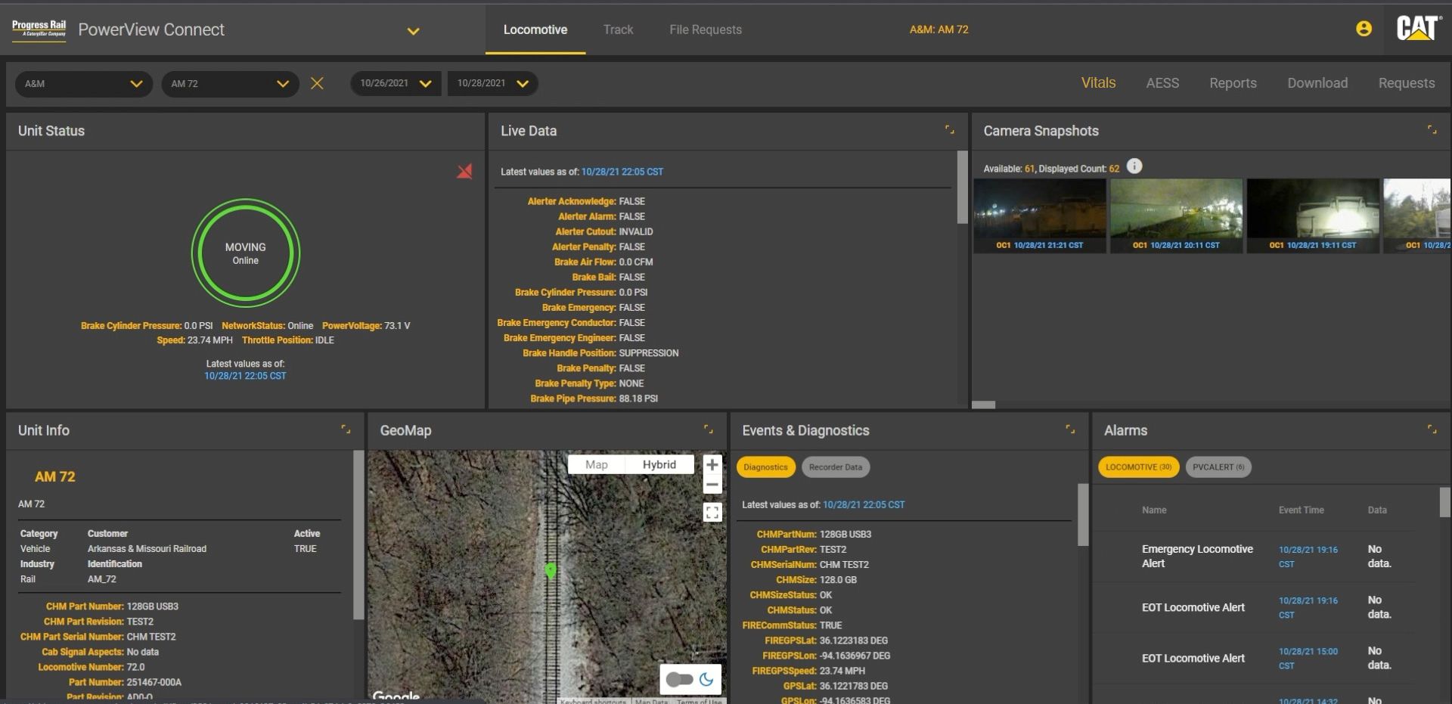Click the user account profile icon

click(x=1364, y=29)
